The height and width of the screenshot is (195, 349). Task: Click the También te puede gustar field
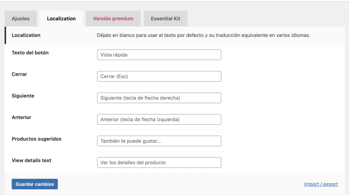pos(159,141)
